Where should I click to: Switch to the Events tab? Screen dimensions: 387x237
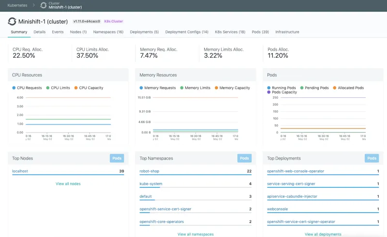pyautogui.click(x=58, y=32)
